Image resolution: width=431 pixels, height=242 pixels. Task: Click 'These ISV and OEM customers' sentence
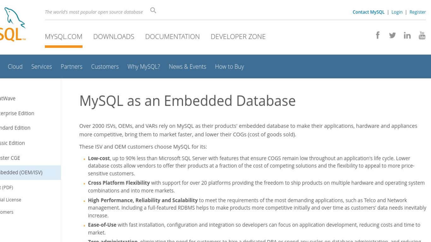tap(143, 147)
